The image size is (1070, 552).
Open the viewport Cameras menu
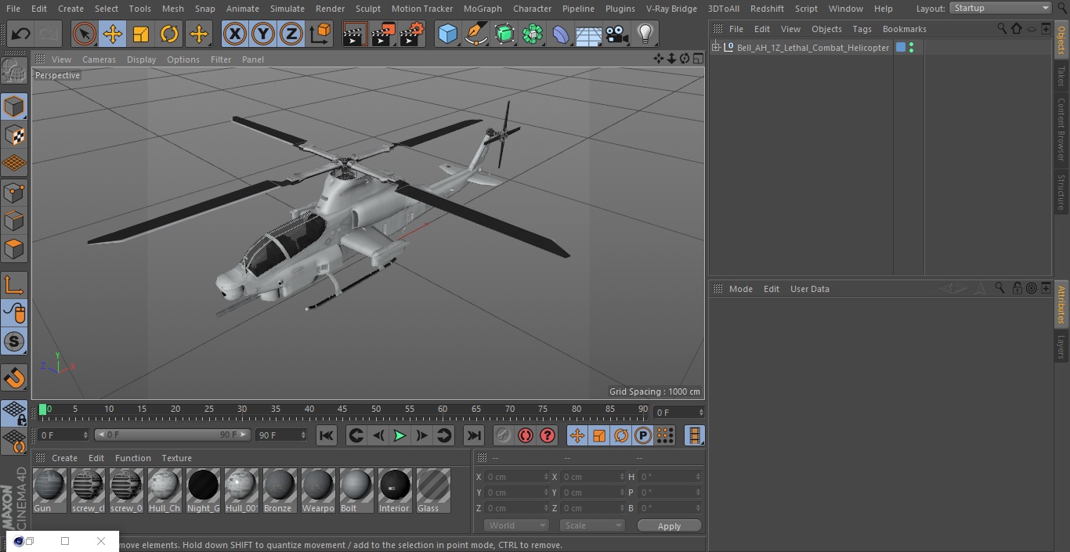click(x=99, y=60)
